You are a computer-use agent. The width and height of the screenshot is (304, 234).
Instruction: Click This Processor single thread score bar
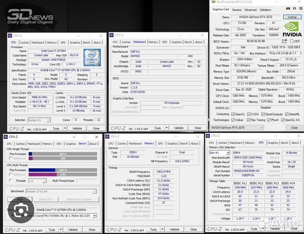(x=63, y=154)
